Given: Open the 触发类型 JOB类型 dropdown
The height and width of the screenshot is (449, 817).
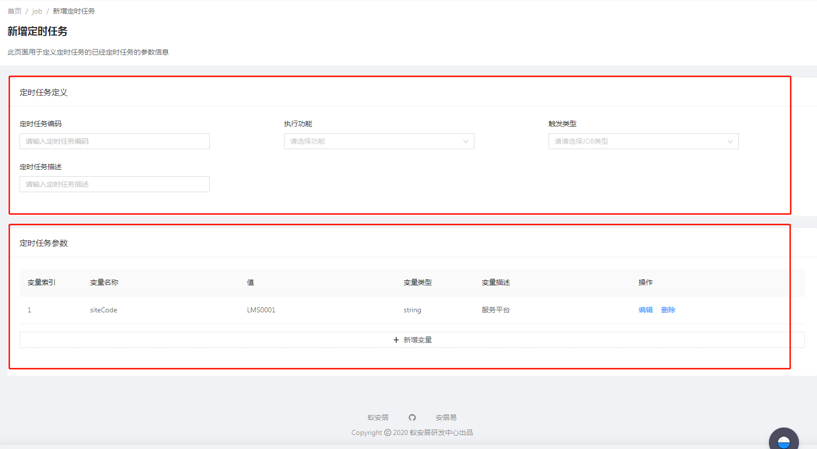Looking at the screenshot, I should (x=643, y=141).
